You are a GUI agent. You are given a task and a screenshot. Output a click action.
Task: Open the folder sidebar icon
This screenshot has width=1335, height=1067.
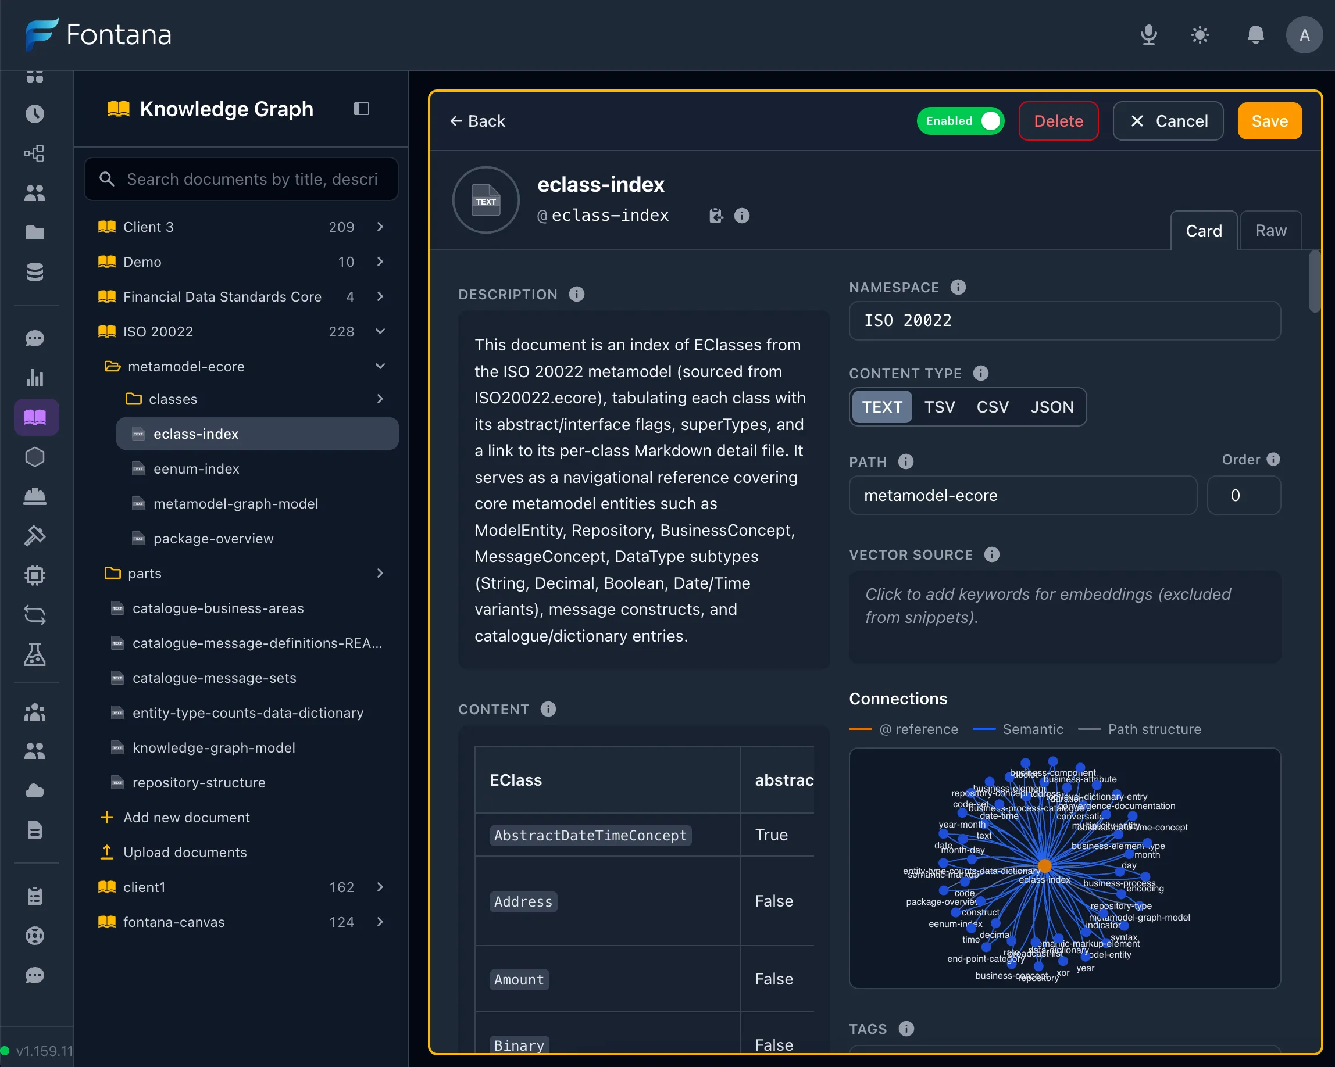click(35, 232)
